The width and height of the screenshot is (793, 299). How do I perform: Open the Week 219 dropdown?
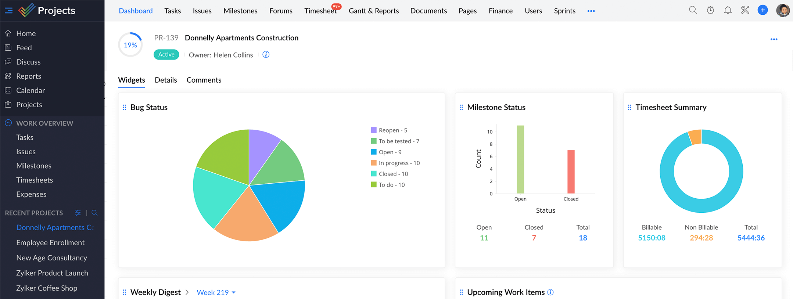coord(216,292)
